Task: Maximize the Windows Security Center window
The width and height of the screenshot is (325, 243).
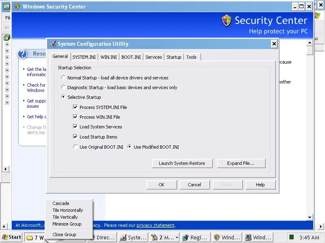Action: click(x=301, y=6)
